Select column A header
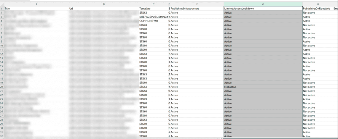Viewport: 338px width, 139px height. tap(36, 4)
